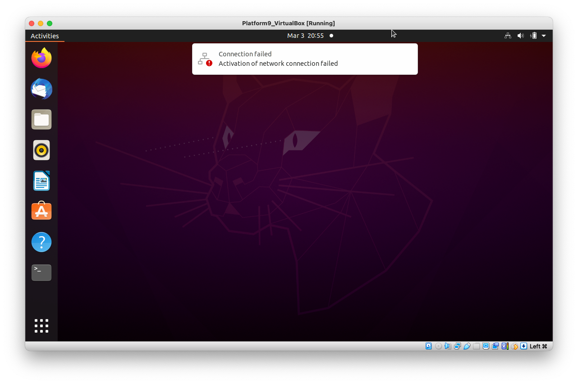
Task: Open the Help question mark icon
Action: [41, 242]
